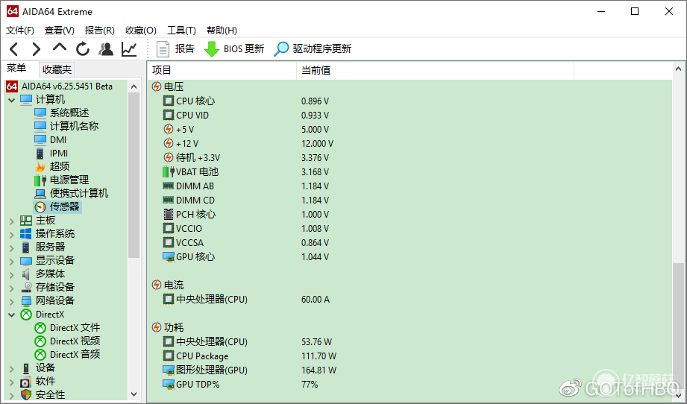Select DirectX 视频 Xbox icon
This screenshot has height=404, width=687.
(40, 341)
